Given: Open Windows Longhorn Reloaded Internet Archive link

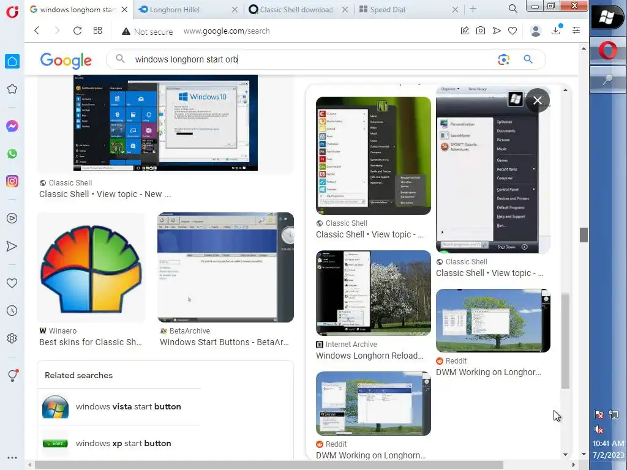Looking at the screenshot, I should point(369,356).
